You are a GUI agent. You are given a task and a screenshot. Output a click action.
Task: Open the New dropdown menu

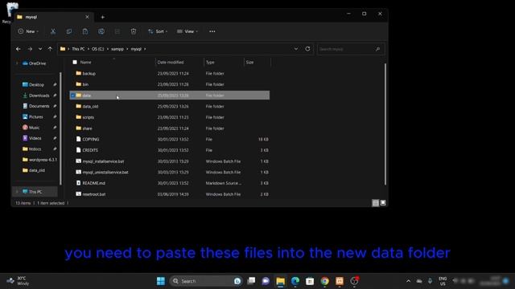(28, 31)
